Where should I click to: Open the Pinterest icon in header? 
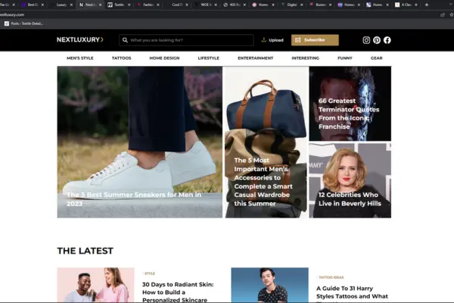coord(377,40)
